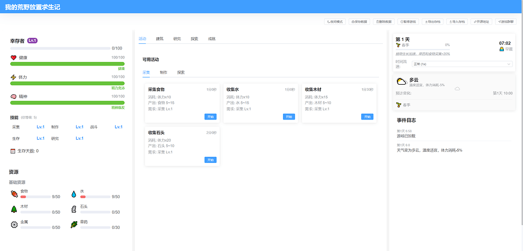The width and height of the screenshot is (523, 251).
Task: Pause the game with 暂停游戏
Action: 408,22
